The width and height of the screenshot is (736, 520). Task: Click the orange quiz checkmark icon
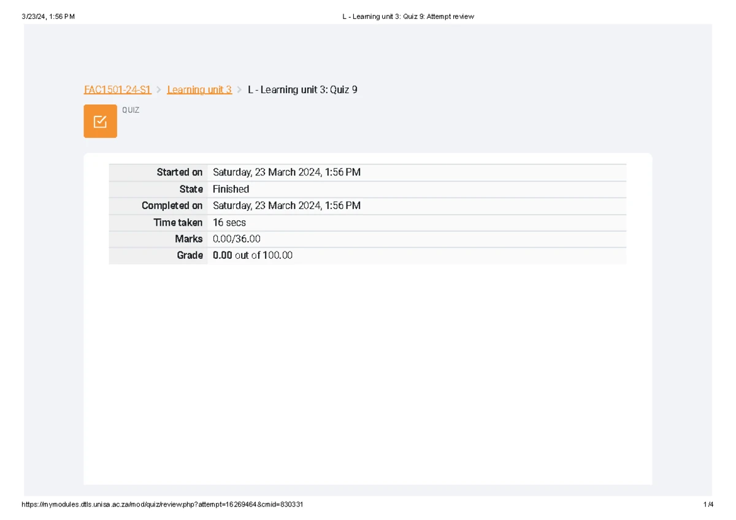click(101, 121)
